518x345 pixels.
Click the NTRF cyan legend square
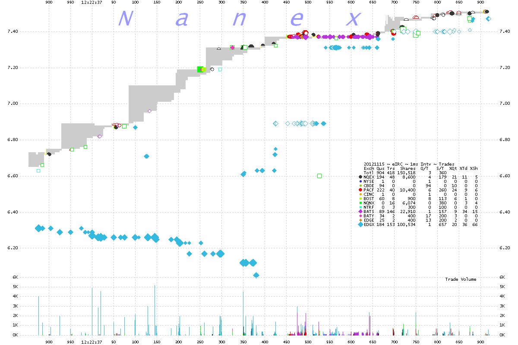(x=360, y=207)
